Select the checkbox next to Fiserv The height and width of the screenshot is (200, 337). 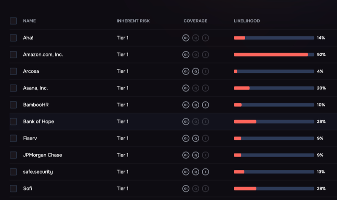click(x=13, y=138)
